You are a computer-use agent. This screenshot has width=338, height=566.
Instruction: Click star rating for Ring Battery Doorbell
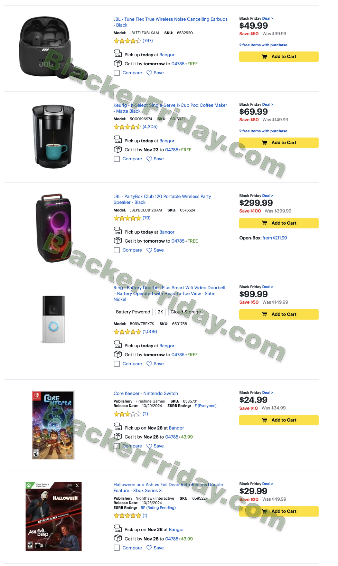point(127,332)
